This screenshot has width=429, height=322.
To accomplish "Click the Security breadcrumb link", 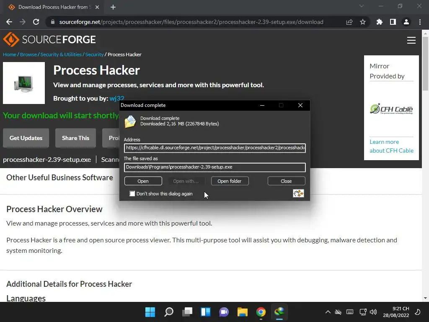I will (94, 55).
